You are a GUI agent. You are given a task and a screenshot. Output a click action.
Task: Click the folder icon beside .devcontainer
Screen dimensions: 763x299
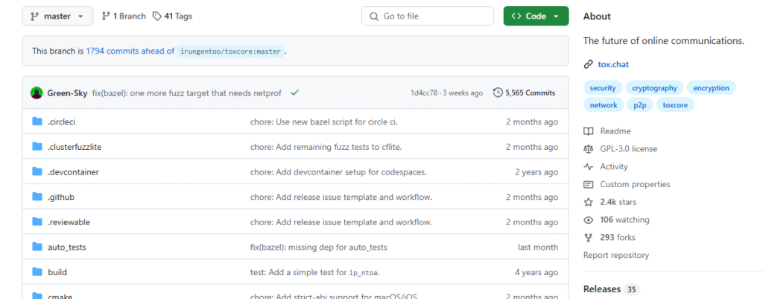37,171
